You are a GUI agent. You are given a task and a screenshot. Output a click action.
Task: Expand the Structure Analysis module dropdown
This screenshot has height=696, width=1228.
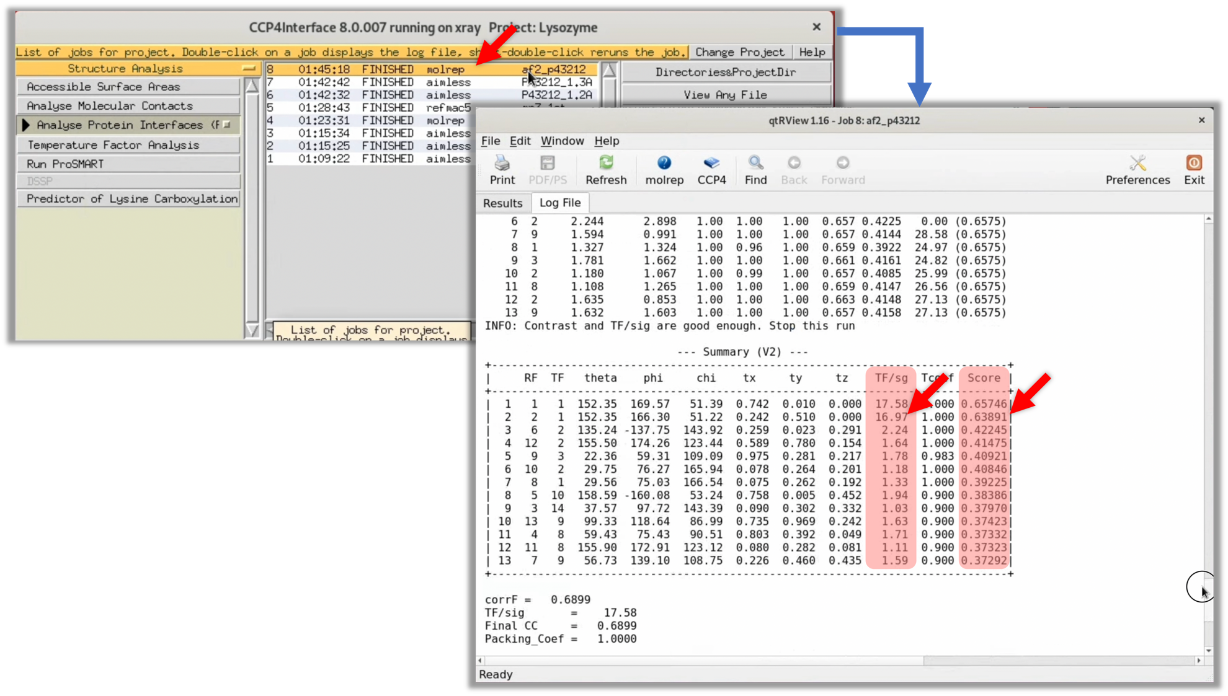249,69
